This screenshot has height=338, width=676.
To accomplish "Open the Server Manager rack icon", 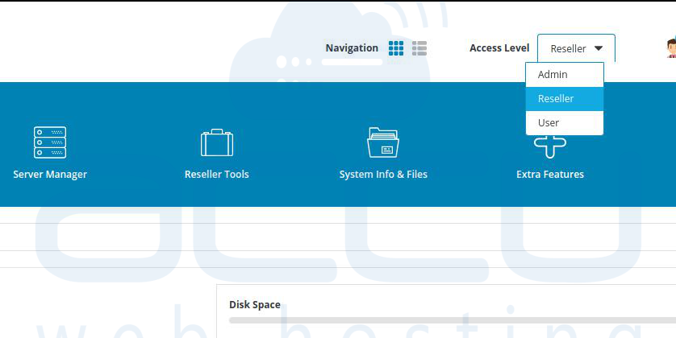I will point(50,142).
